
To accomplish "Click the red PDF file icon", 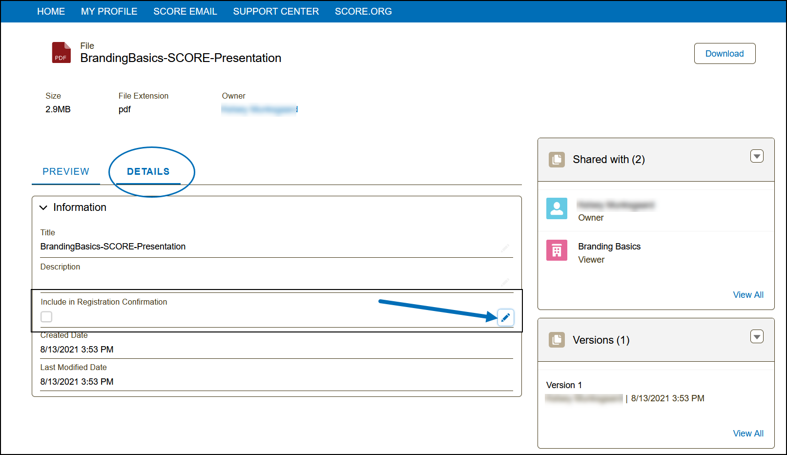I will 61,53.
